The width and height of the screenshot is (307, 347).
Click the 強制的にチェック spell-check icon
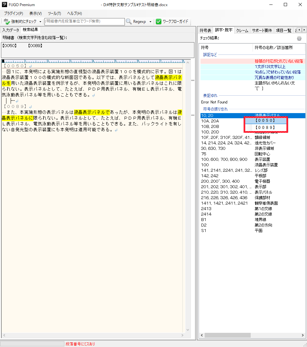tap(6, 22)
